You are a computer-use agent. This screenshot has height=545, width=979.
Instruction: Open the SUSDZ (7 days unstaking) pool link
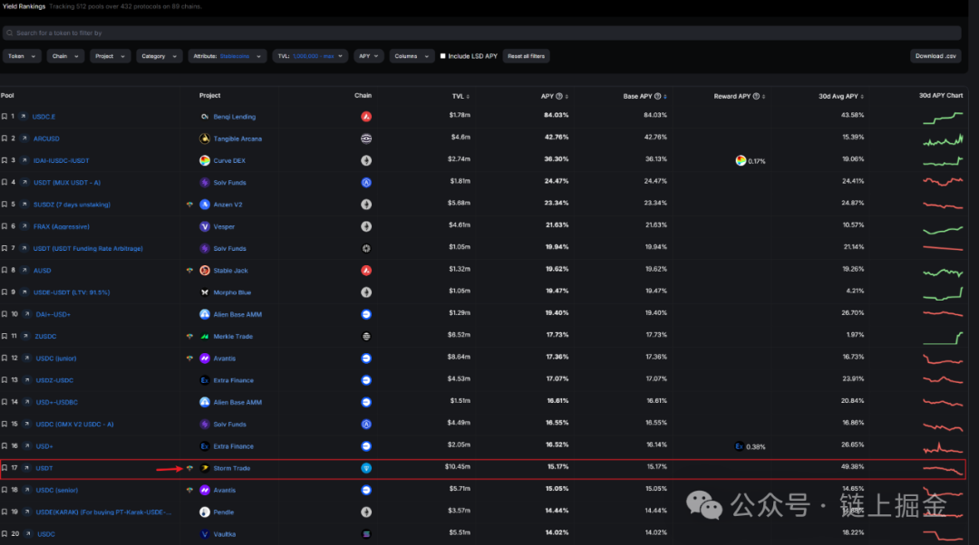pos(72,205)
